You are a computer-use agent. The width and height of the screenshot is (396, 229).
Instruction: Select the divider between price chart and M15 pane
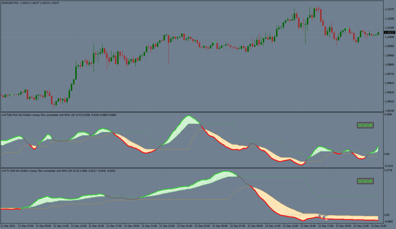click(x=192, y=112)
